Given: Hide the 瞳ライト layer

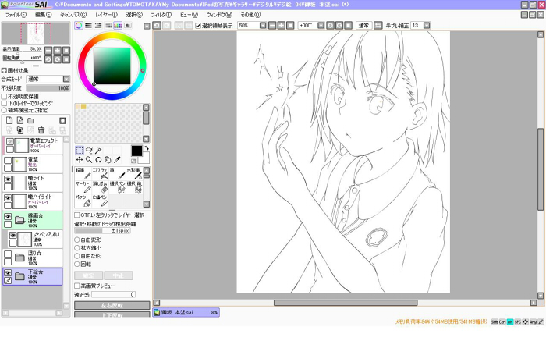Looking at the screenshot, I should 8,179.
